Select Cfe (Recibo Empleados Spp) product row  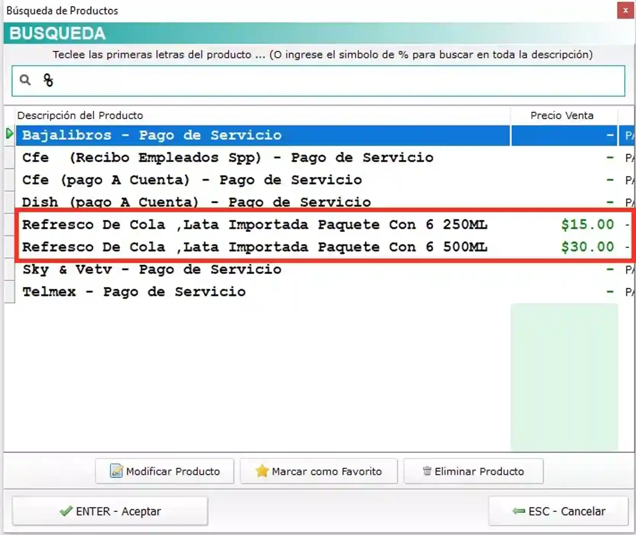coord(263,158)
